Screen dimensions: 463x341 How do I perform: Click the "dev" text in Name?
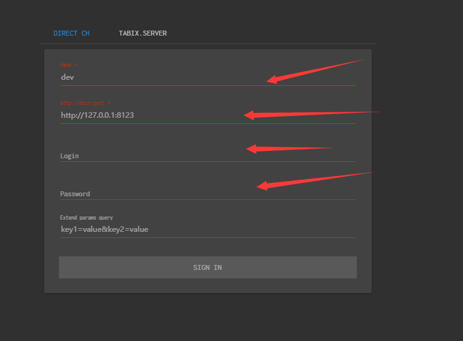tap(67, 77)
